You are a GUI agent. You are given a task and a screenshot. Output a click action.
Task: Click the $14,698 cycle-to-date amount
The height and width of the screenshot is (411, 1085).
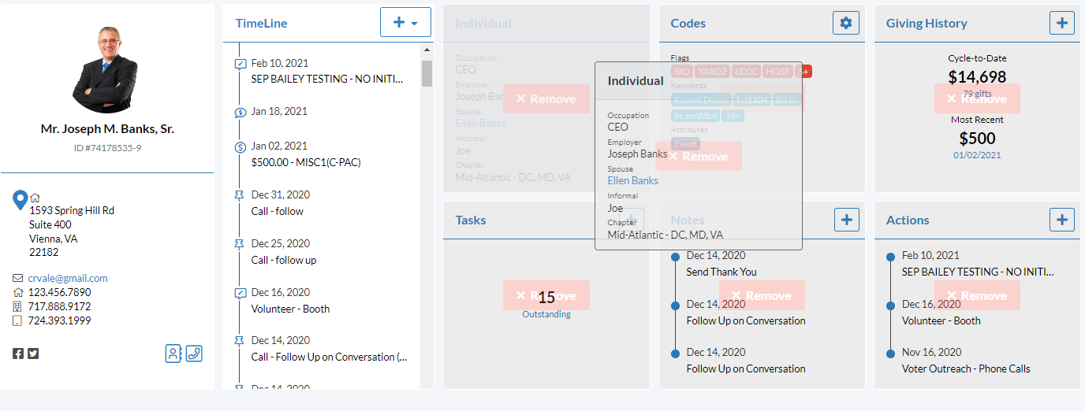tap(976, 77)
